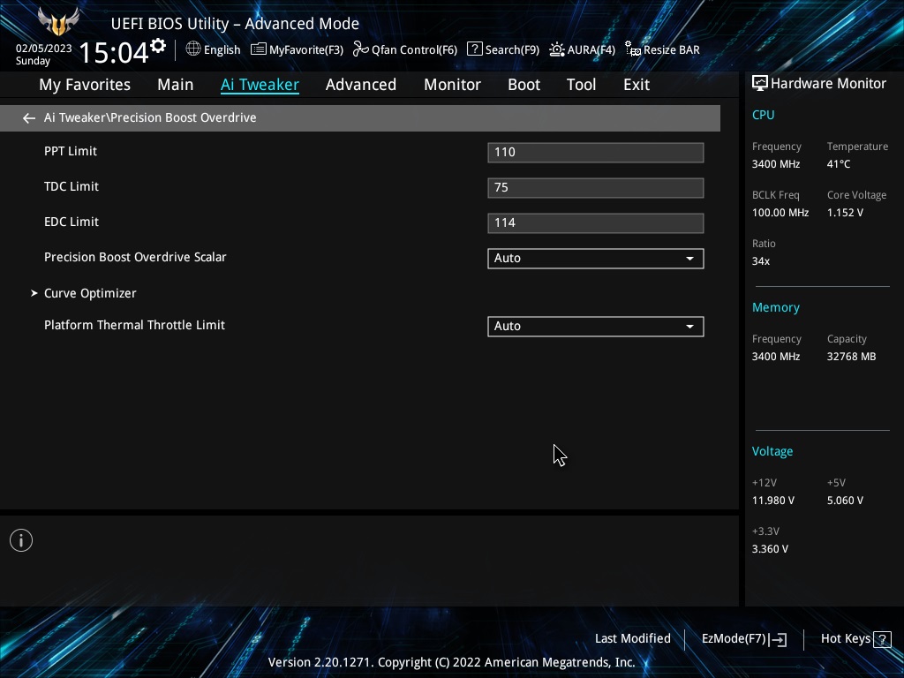Open MyFavorite(F3) list
Viewport: 904px width, 678px height.
coord(297,49)
